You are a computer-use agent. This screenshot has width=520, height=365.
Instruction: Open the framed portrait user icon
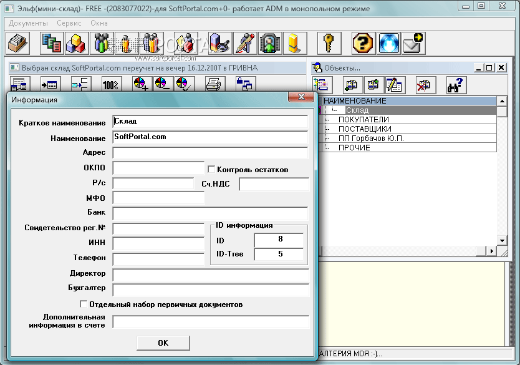click(x=270, y=44)
